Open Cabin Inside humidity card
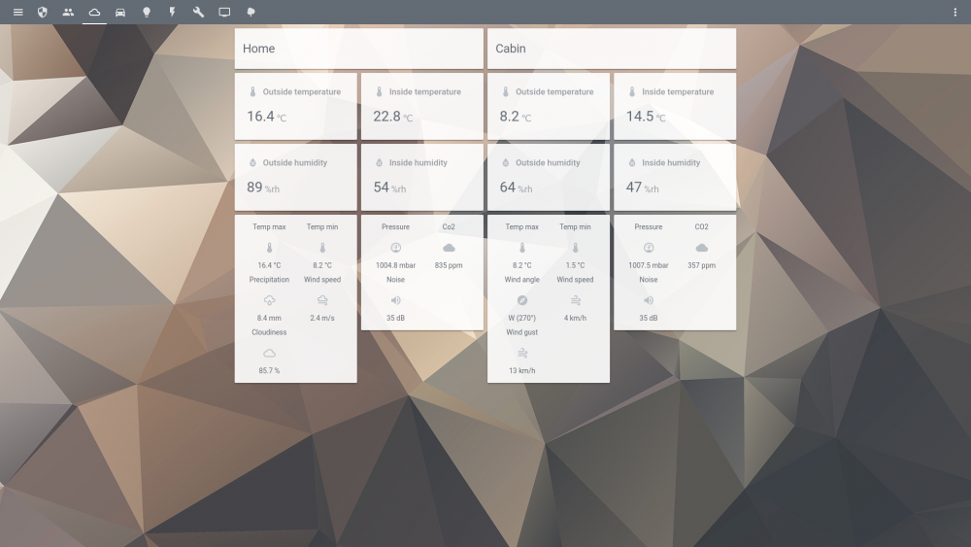Image resolution: width=971 pixels, height=547 pixels. coord(674,177)
